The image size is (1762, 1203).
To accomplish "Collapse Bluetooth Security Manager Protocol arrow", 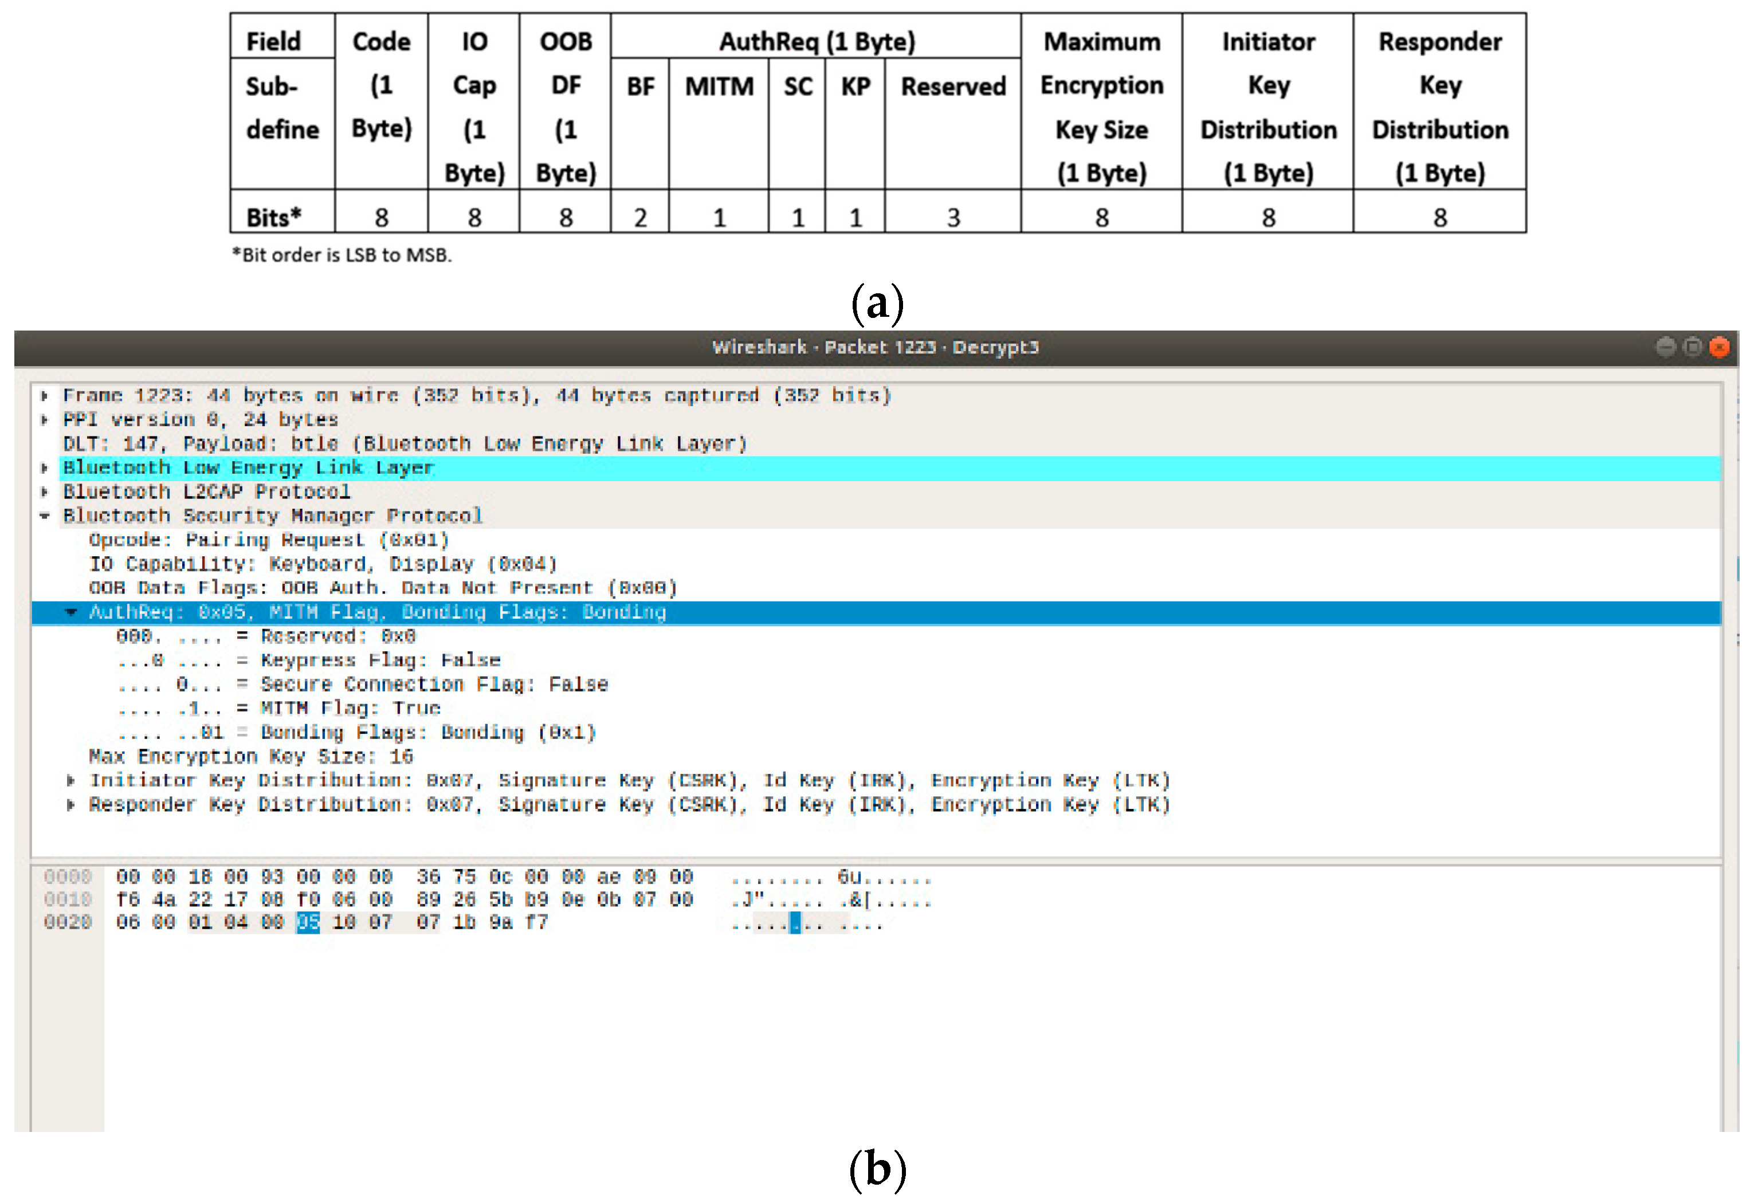I will 45,516.
